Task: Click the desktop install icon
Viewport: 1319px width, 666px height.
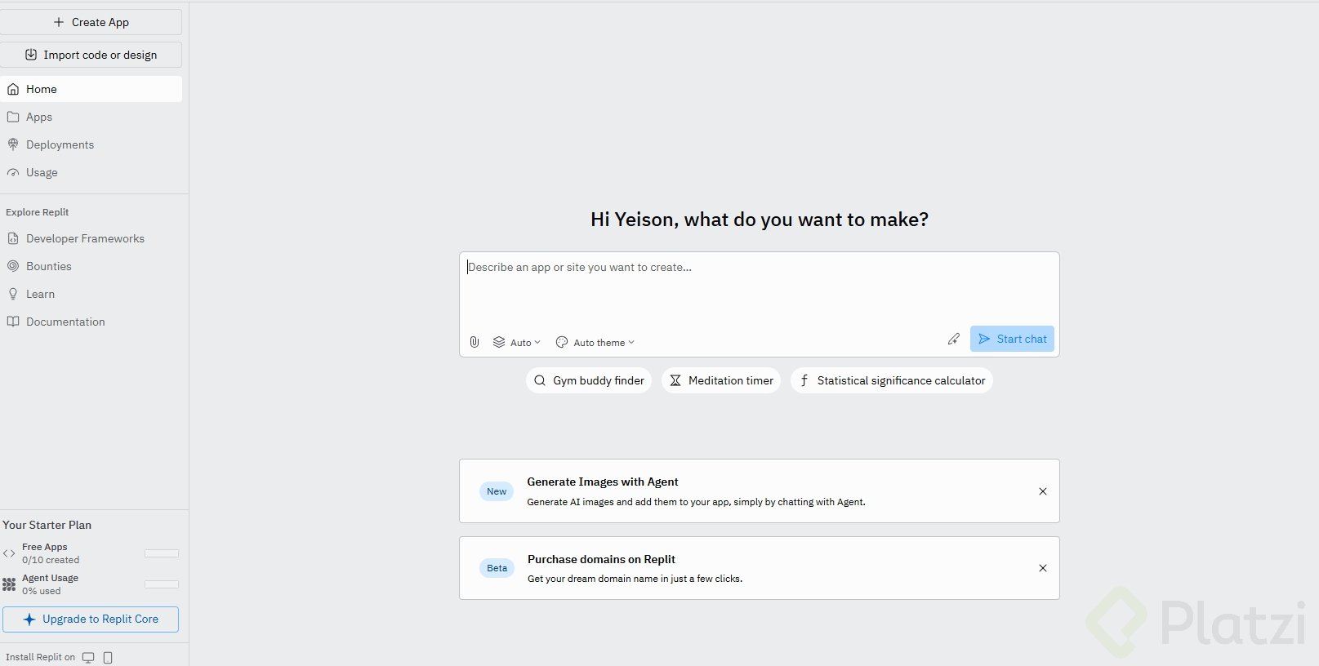Action: click(88, 657)
